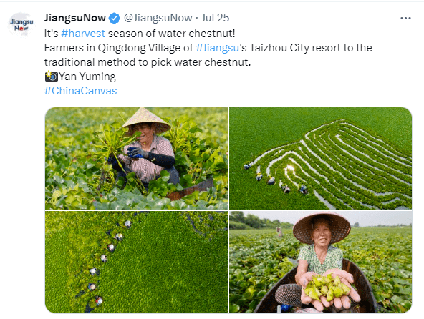424x319 pixels.
Task: Open the Jul 25 post timestamp
Action: coord(215,18)
